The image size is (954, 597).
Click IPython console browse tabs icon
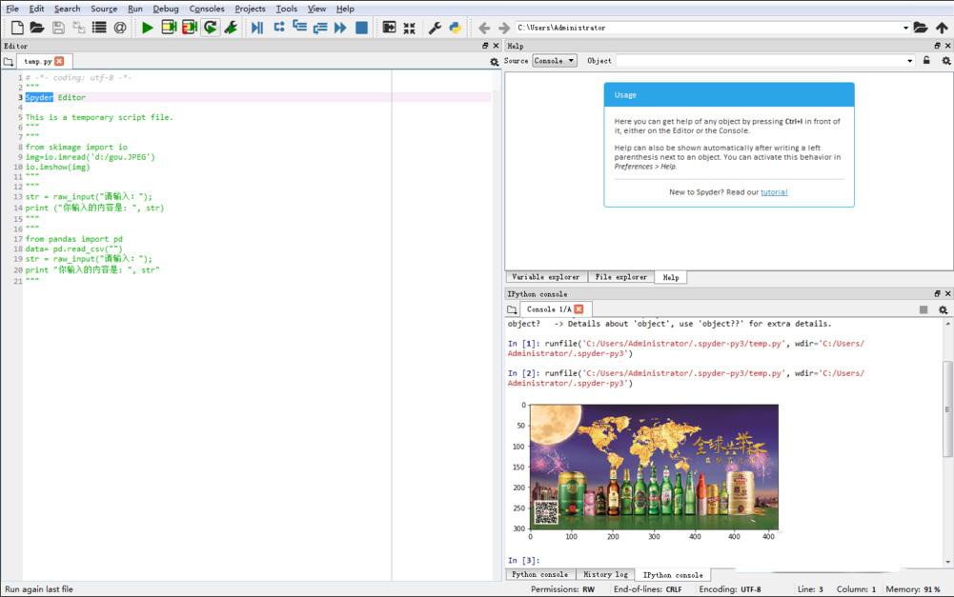[x=512, y=309]
